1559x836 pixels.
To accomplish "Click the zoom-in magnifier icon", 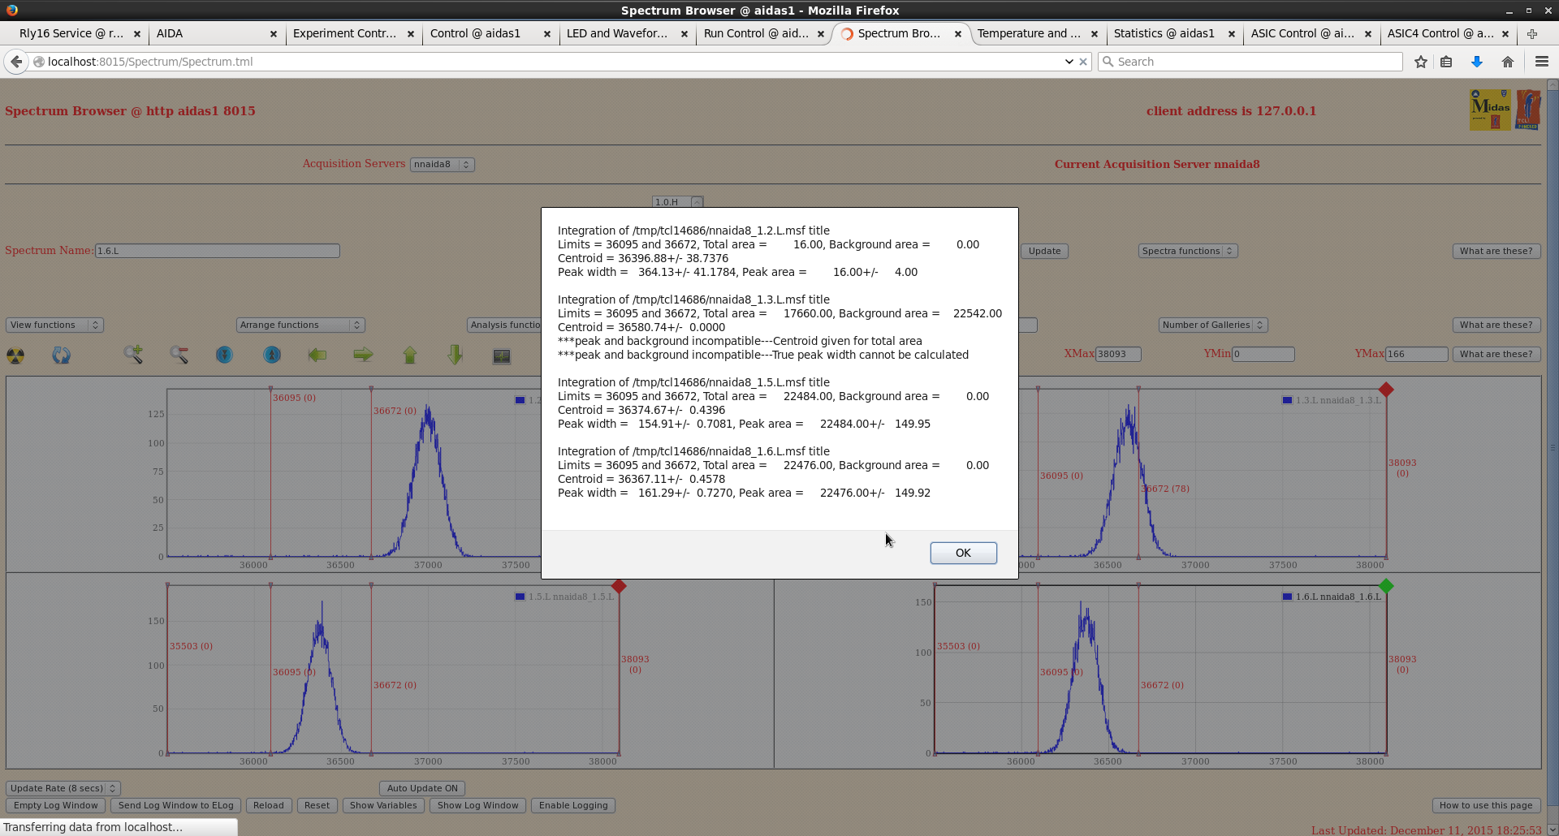I will click(133, 355).
